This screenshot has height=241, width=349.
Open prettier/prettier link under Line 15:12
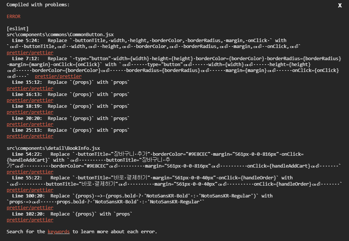point(30,89)
